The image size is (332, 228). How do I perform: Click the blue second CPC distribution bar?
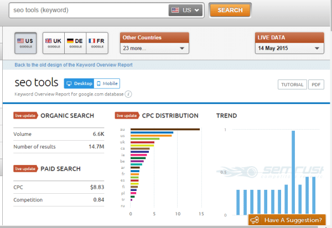coord(152,132)
